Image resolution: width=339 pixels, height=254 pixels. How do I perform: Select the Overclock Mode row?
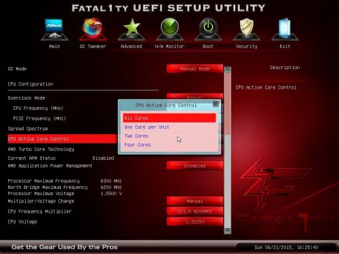pos(26,98)
